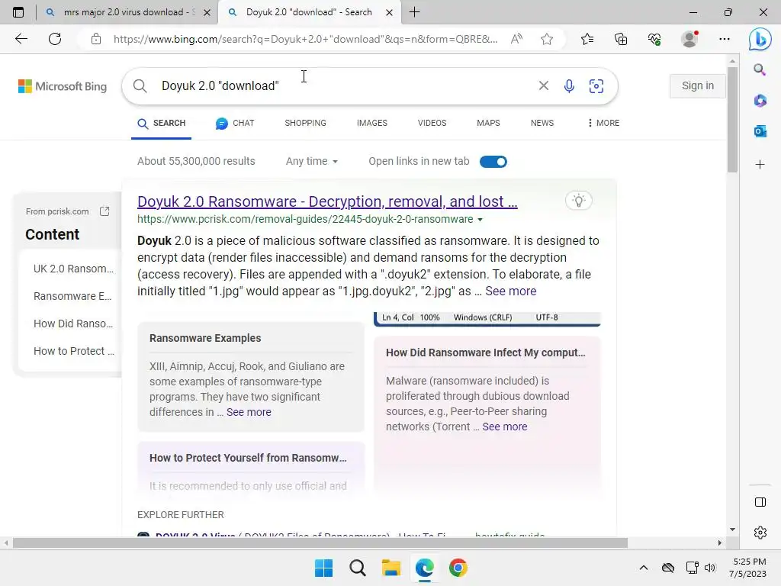Screen dimensions: 781x586
Task: Open the MAPS tab
Action: coord(488,123)
